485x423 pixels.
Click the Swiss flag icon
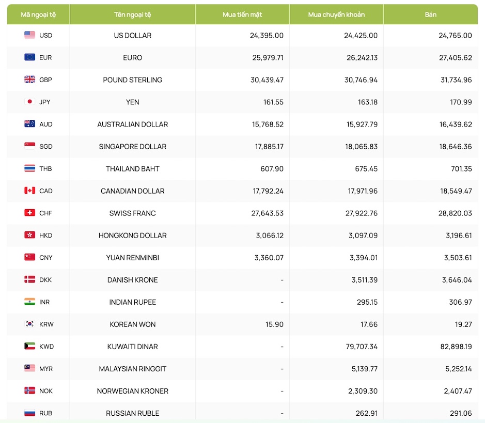[30, 213]
